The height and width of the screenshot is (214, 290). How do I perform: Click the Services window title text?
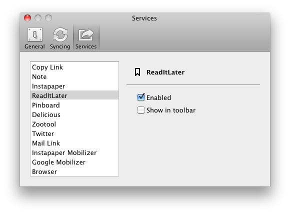coord(144,18)
